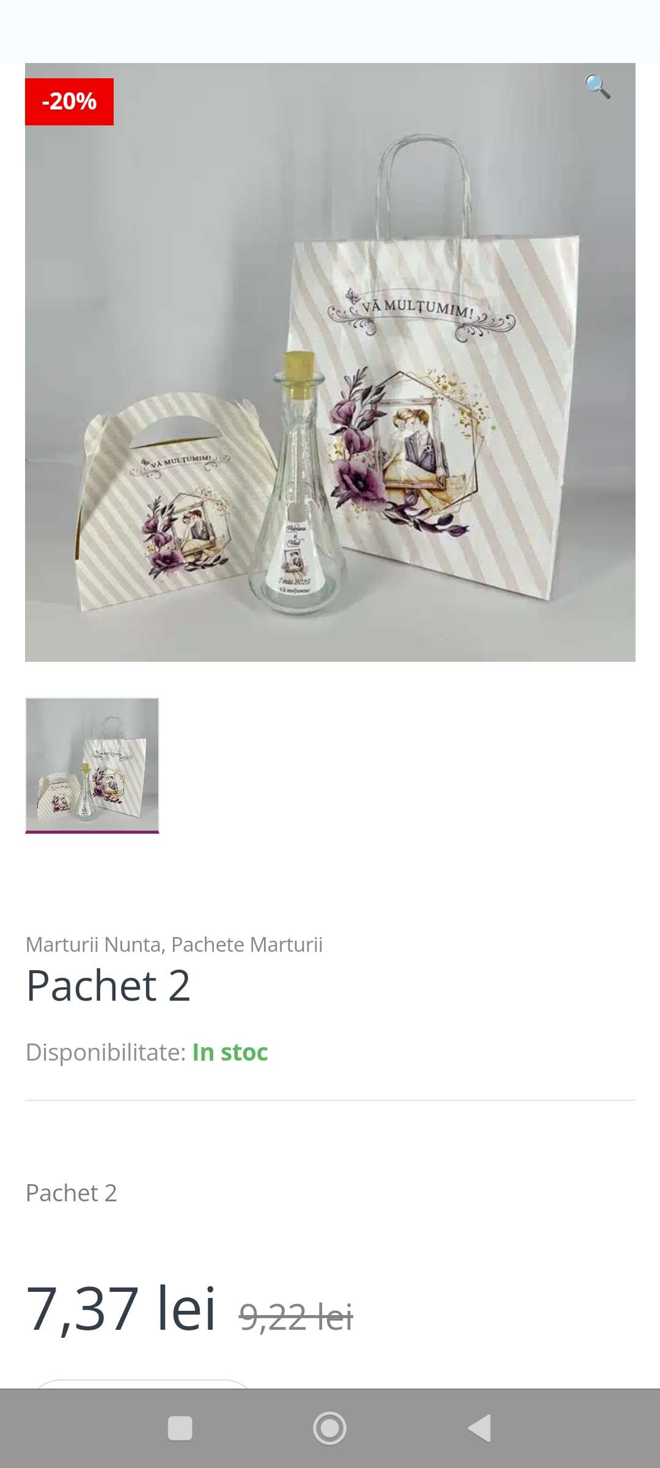Tap the Android back triangle icon

[x=480, y=1428]
